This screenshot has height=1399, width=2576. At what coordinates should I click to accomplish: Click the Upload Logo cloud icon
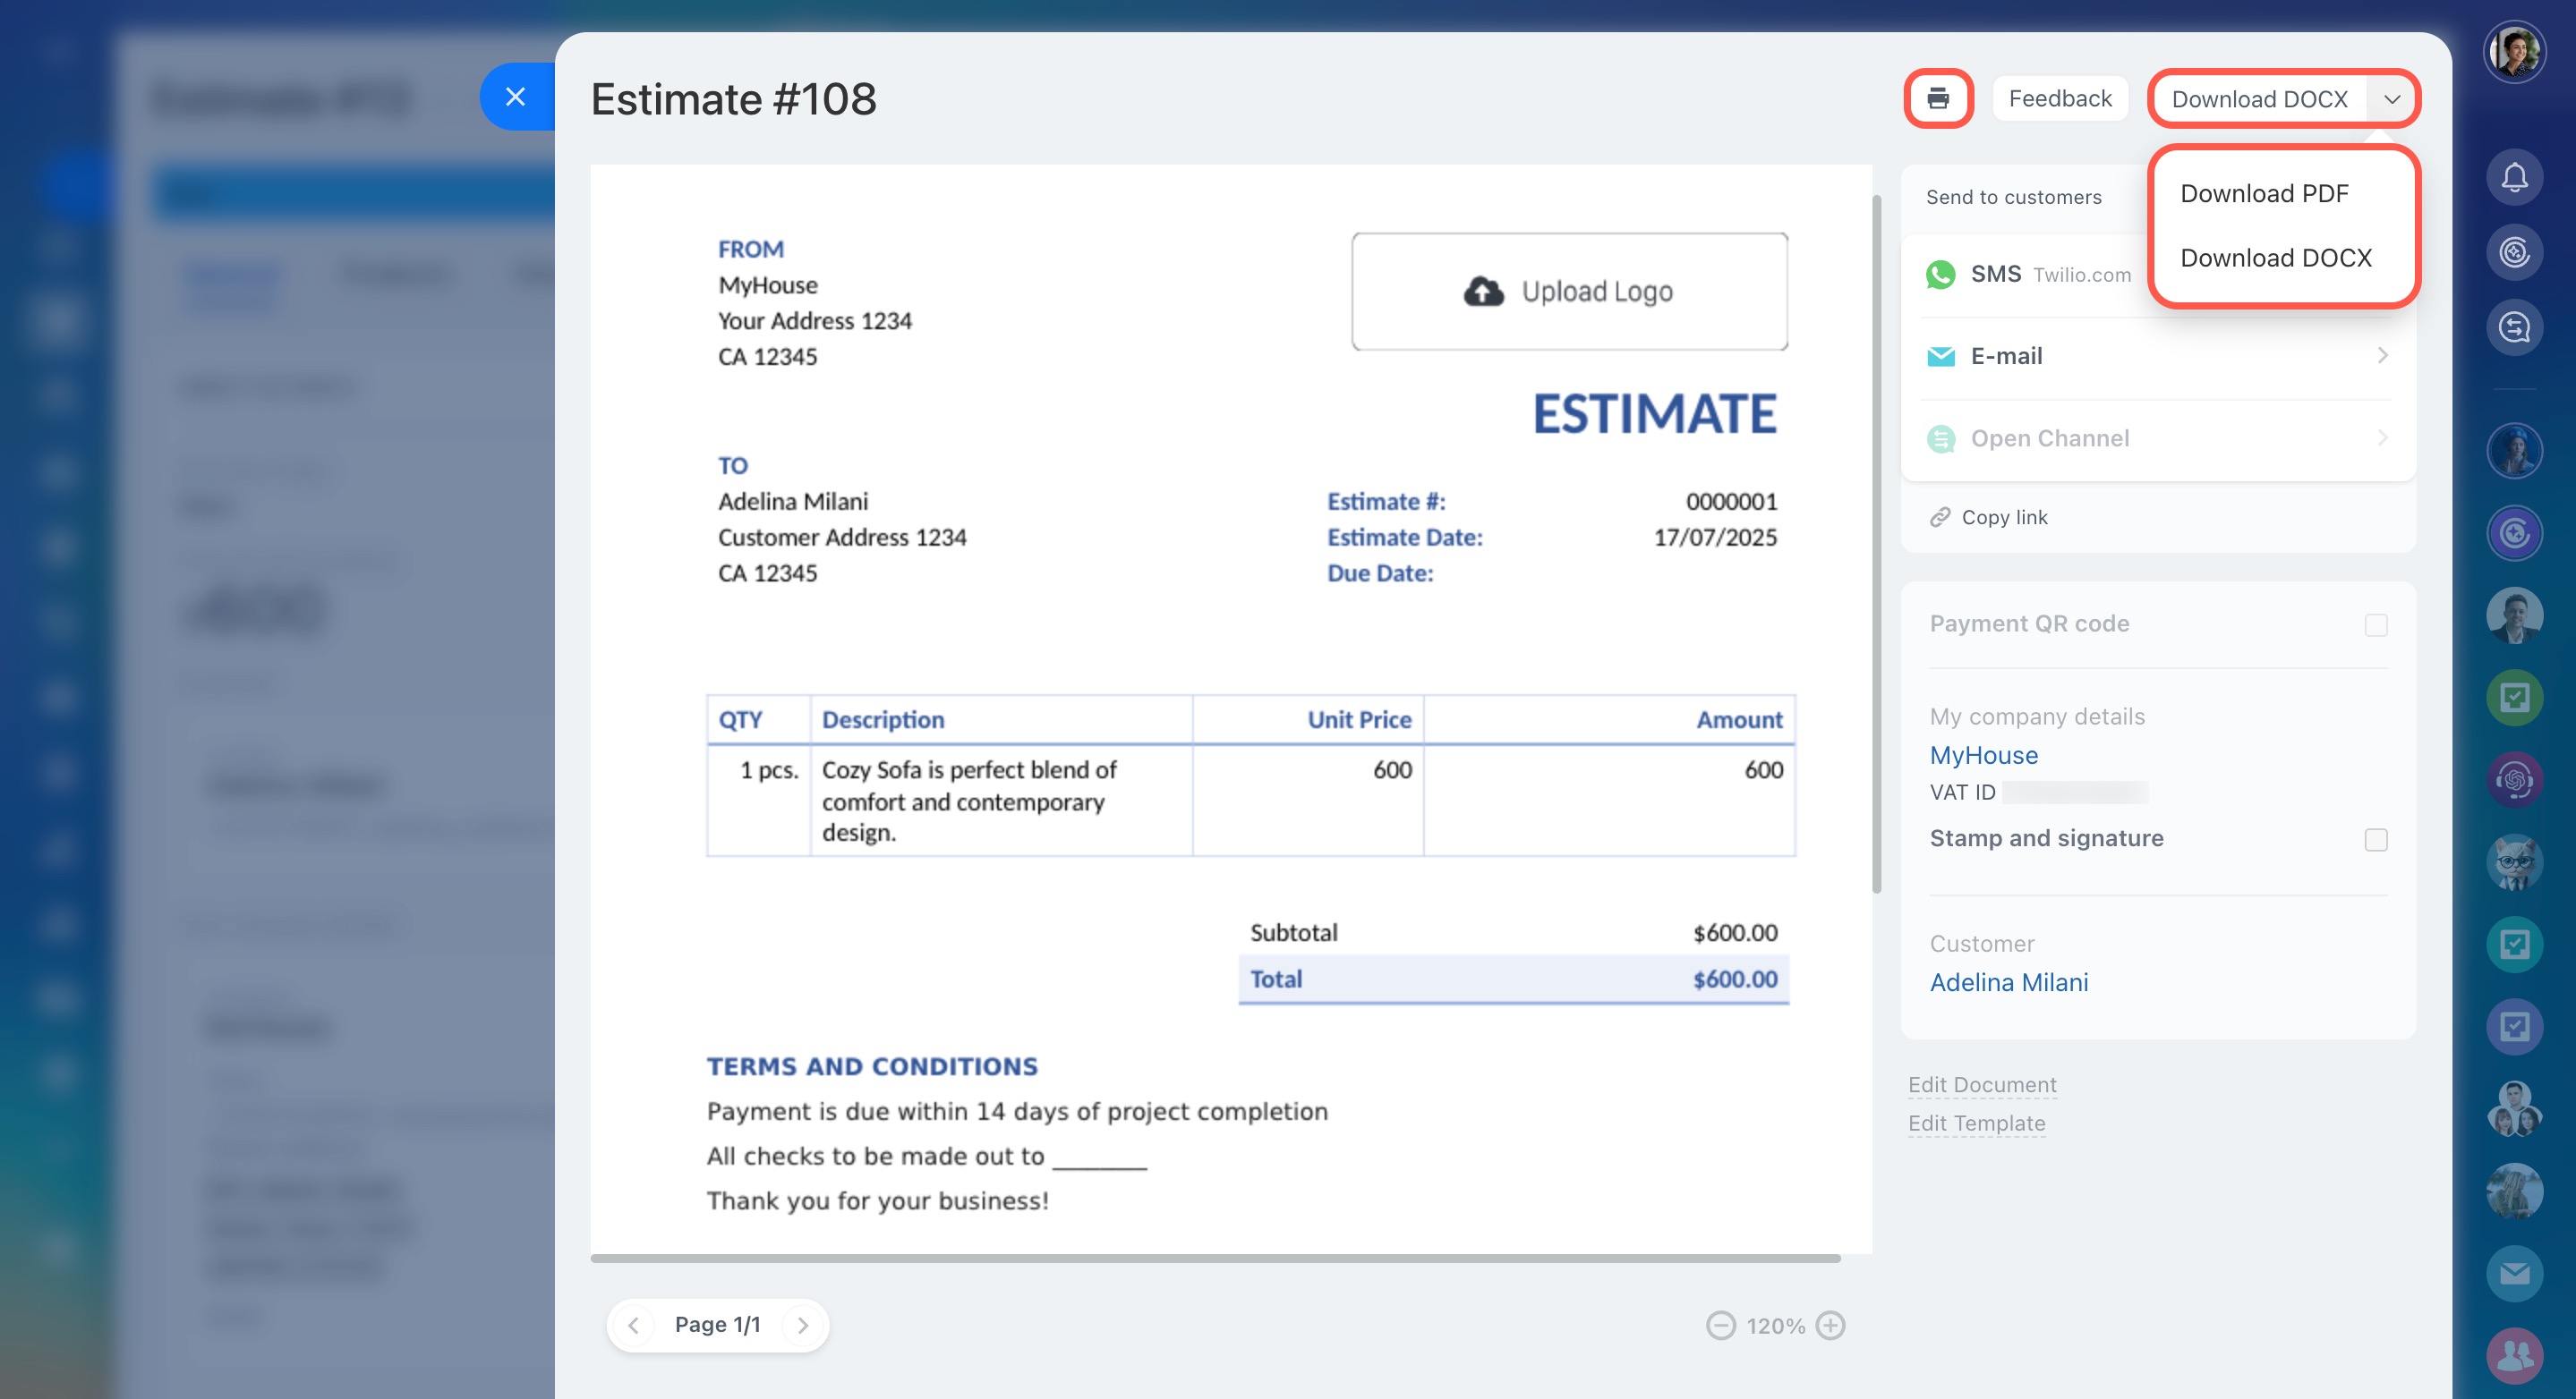1483,291
